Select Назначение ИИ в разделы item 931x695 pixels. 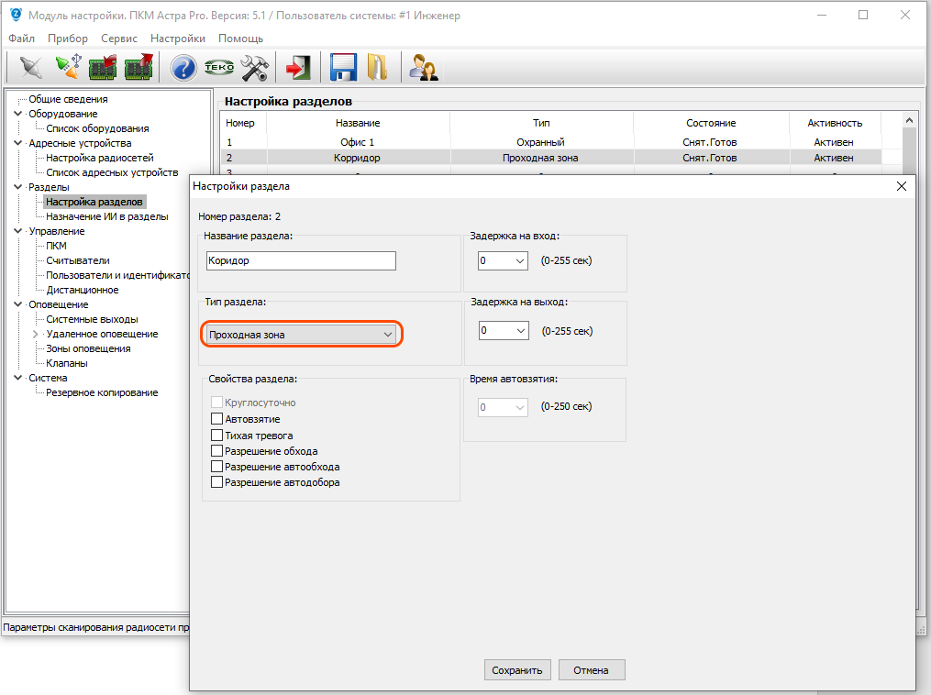click(107, 216)
